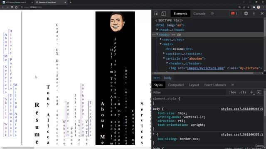This screenshot has height=149, width=266.
Task: Close the Resume of Tony Alicea tab
Action: (65, 2)
